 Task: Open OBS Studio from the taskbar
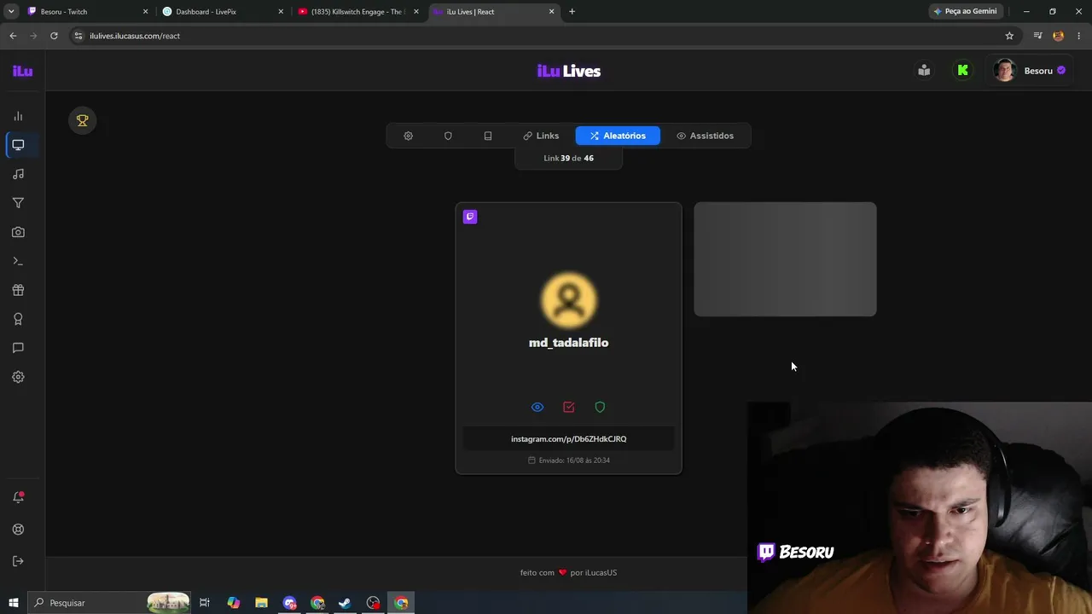point(373,603)
